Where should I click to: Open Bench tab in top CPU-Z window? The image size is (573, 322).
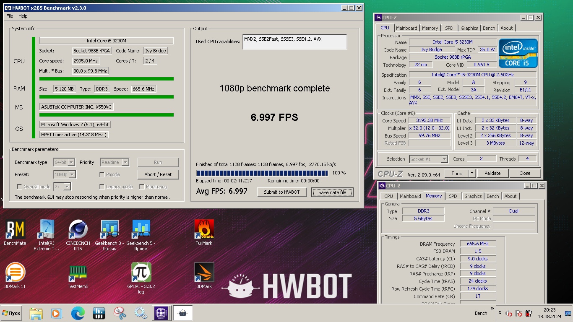(x=489, y=28)
